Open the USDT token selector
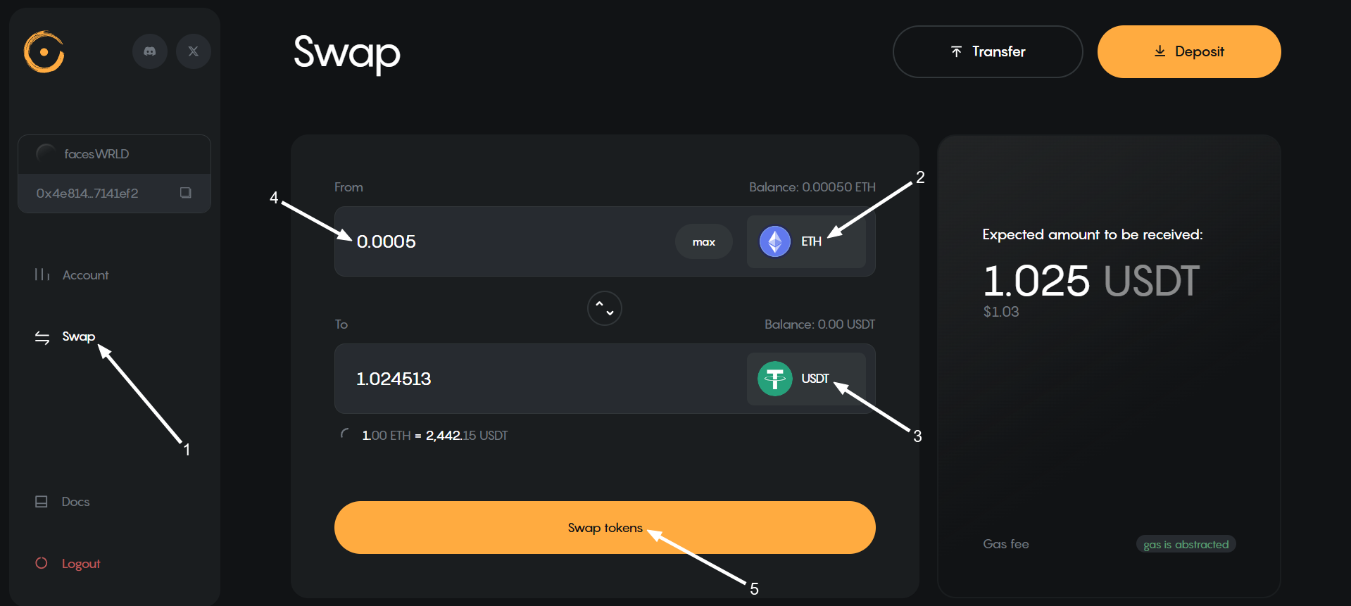This screenshot has width=1351, height=606. tap(806, 379)
